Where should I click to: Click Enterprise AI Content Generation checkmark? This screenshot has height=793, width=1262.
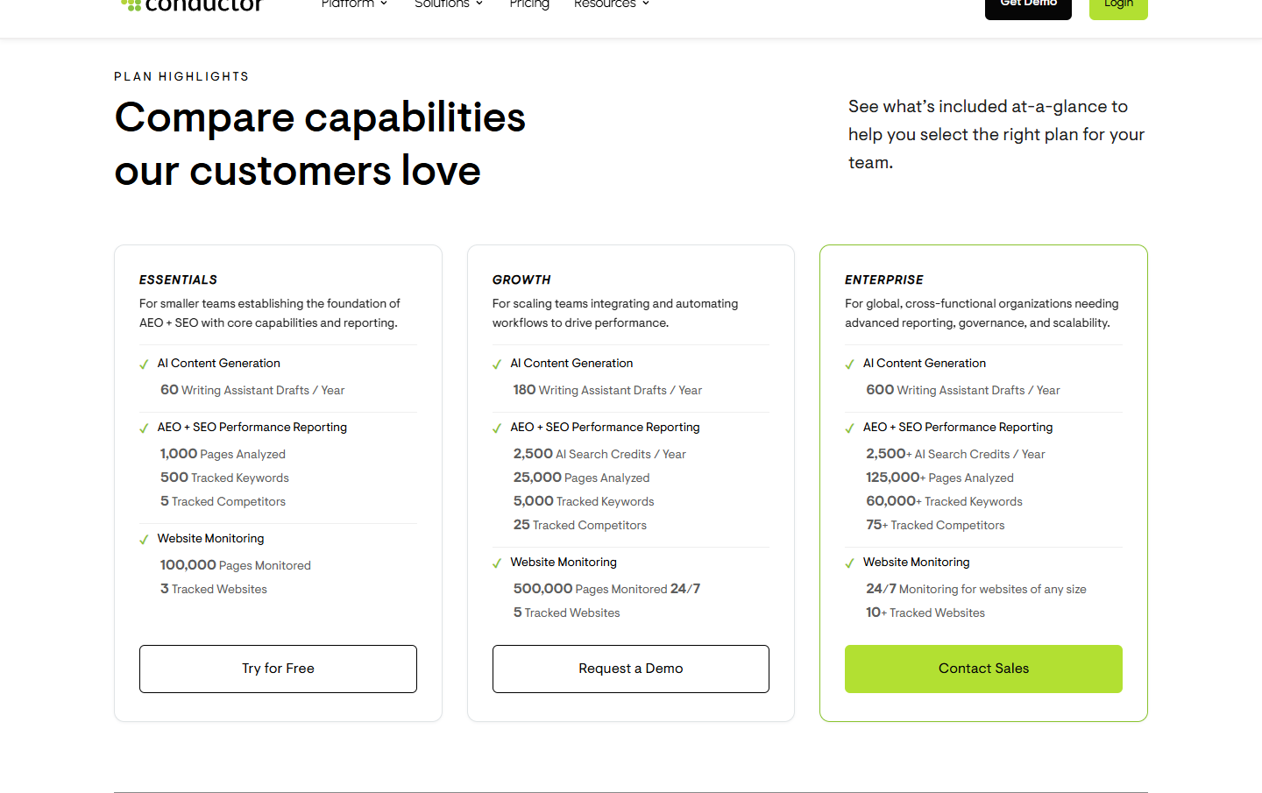tap(849, 365)
